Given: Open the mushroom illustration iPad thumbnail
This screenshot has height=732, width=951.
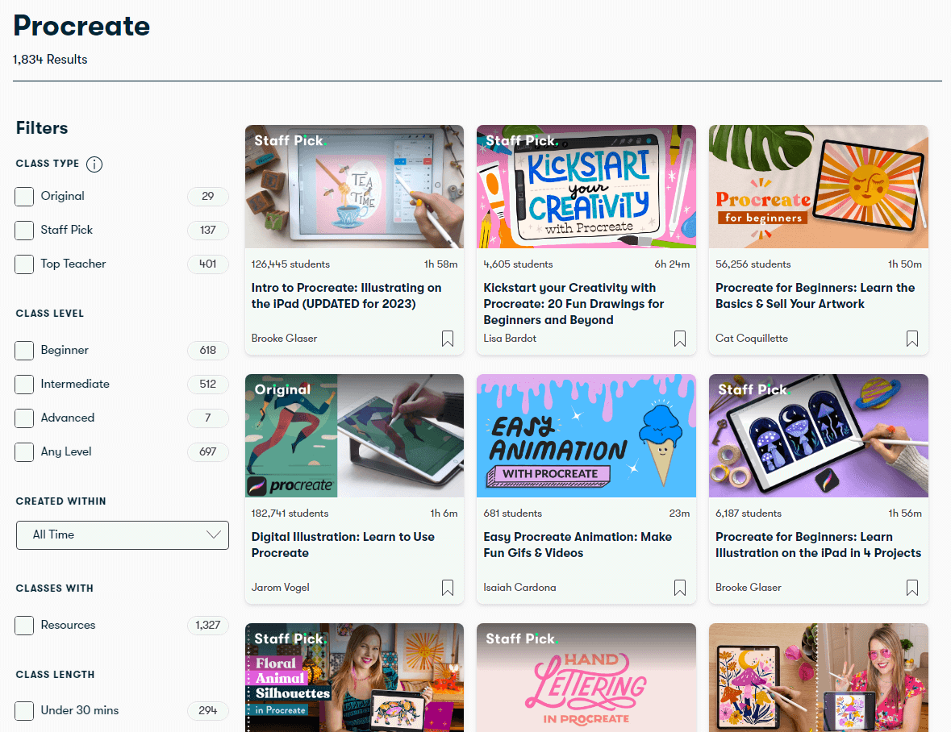Looking at the screenshot, I should pyautogui.click(x=818, y=435).
